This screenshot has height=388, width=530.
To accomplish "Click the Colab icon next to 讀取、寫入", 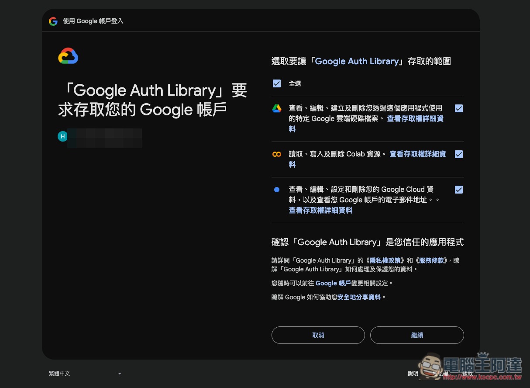I will 277,154.
